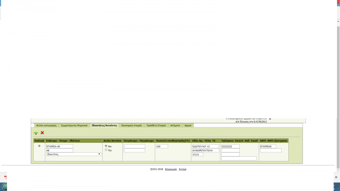Click the ownership percentage field showing 100

click(x=162, y=146)
